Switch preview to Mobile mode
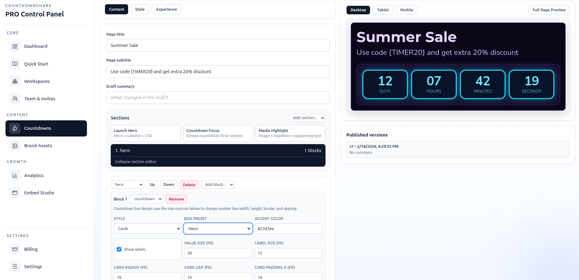579x280 pixels. pyautogui.click(x=406, y=10)
